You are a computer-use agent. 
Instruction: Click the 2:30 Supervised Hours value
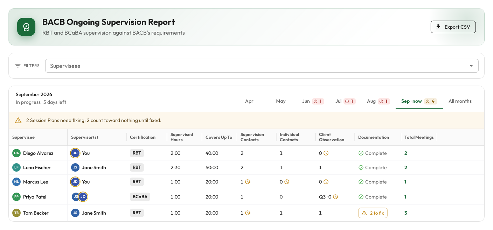point(175,167)
